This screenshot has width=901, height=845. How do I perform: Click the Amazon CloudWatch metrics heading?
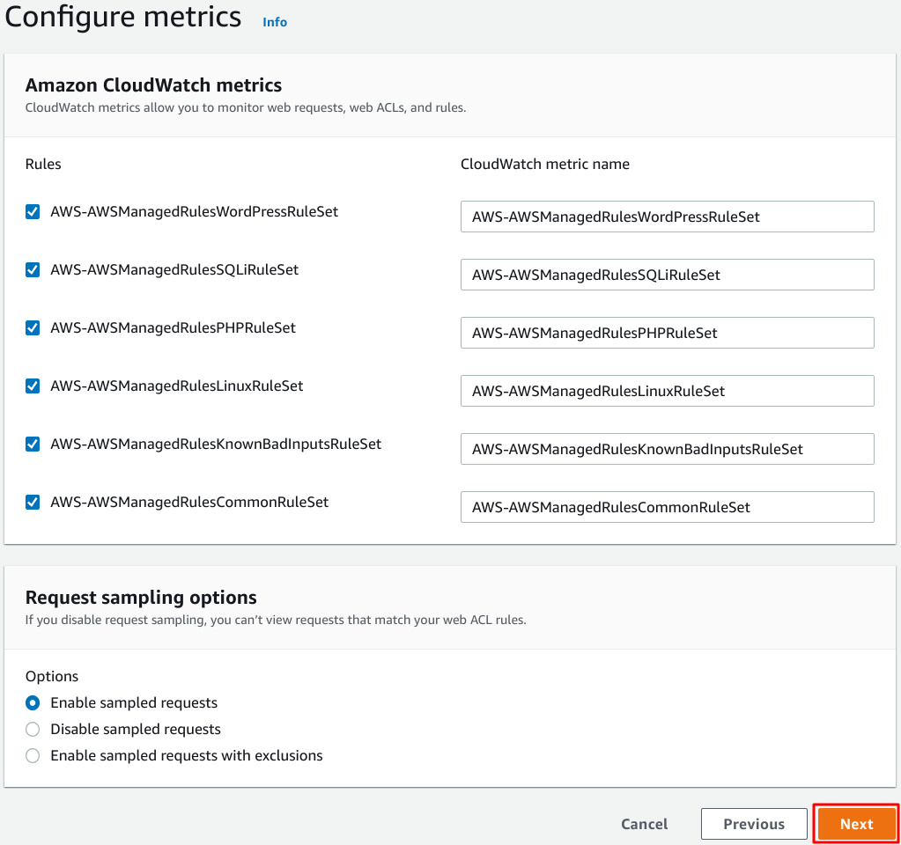(153, 85)
